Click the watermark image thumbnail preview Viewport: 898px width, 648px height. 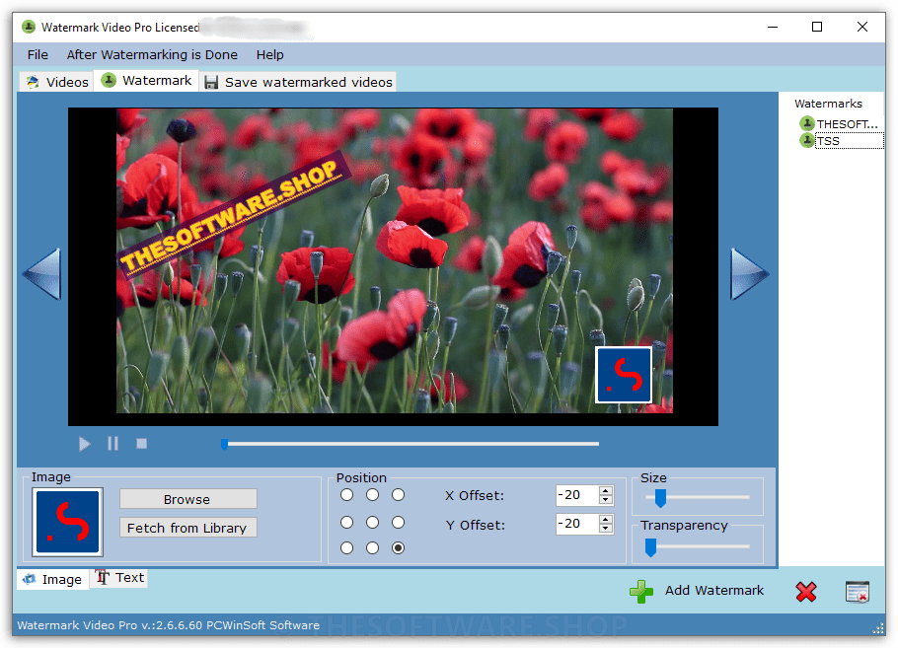pyautogui.click(x=67, y=522)
